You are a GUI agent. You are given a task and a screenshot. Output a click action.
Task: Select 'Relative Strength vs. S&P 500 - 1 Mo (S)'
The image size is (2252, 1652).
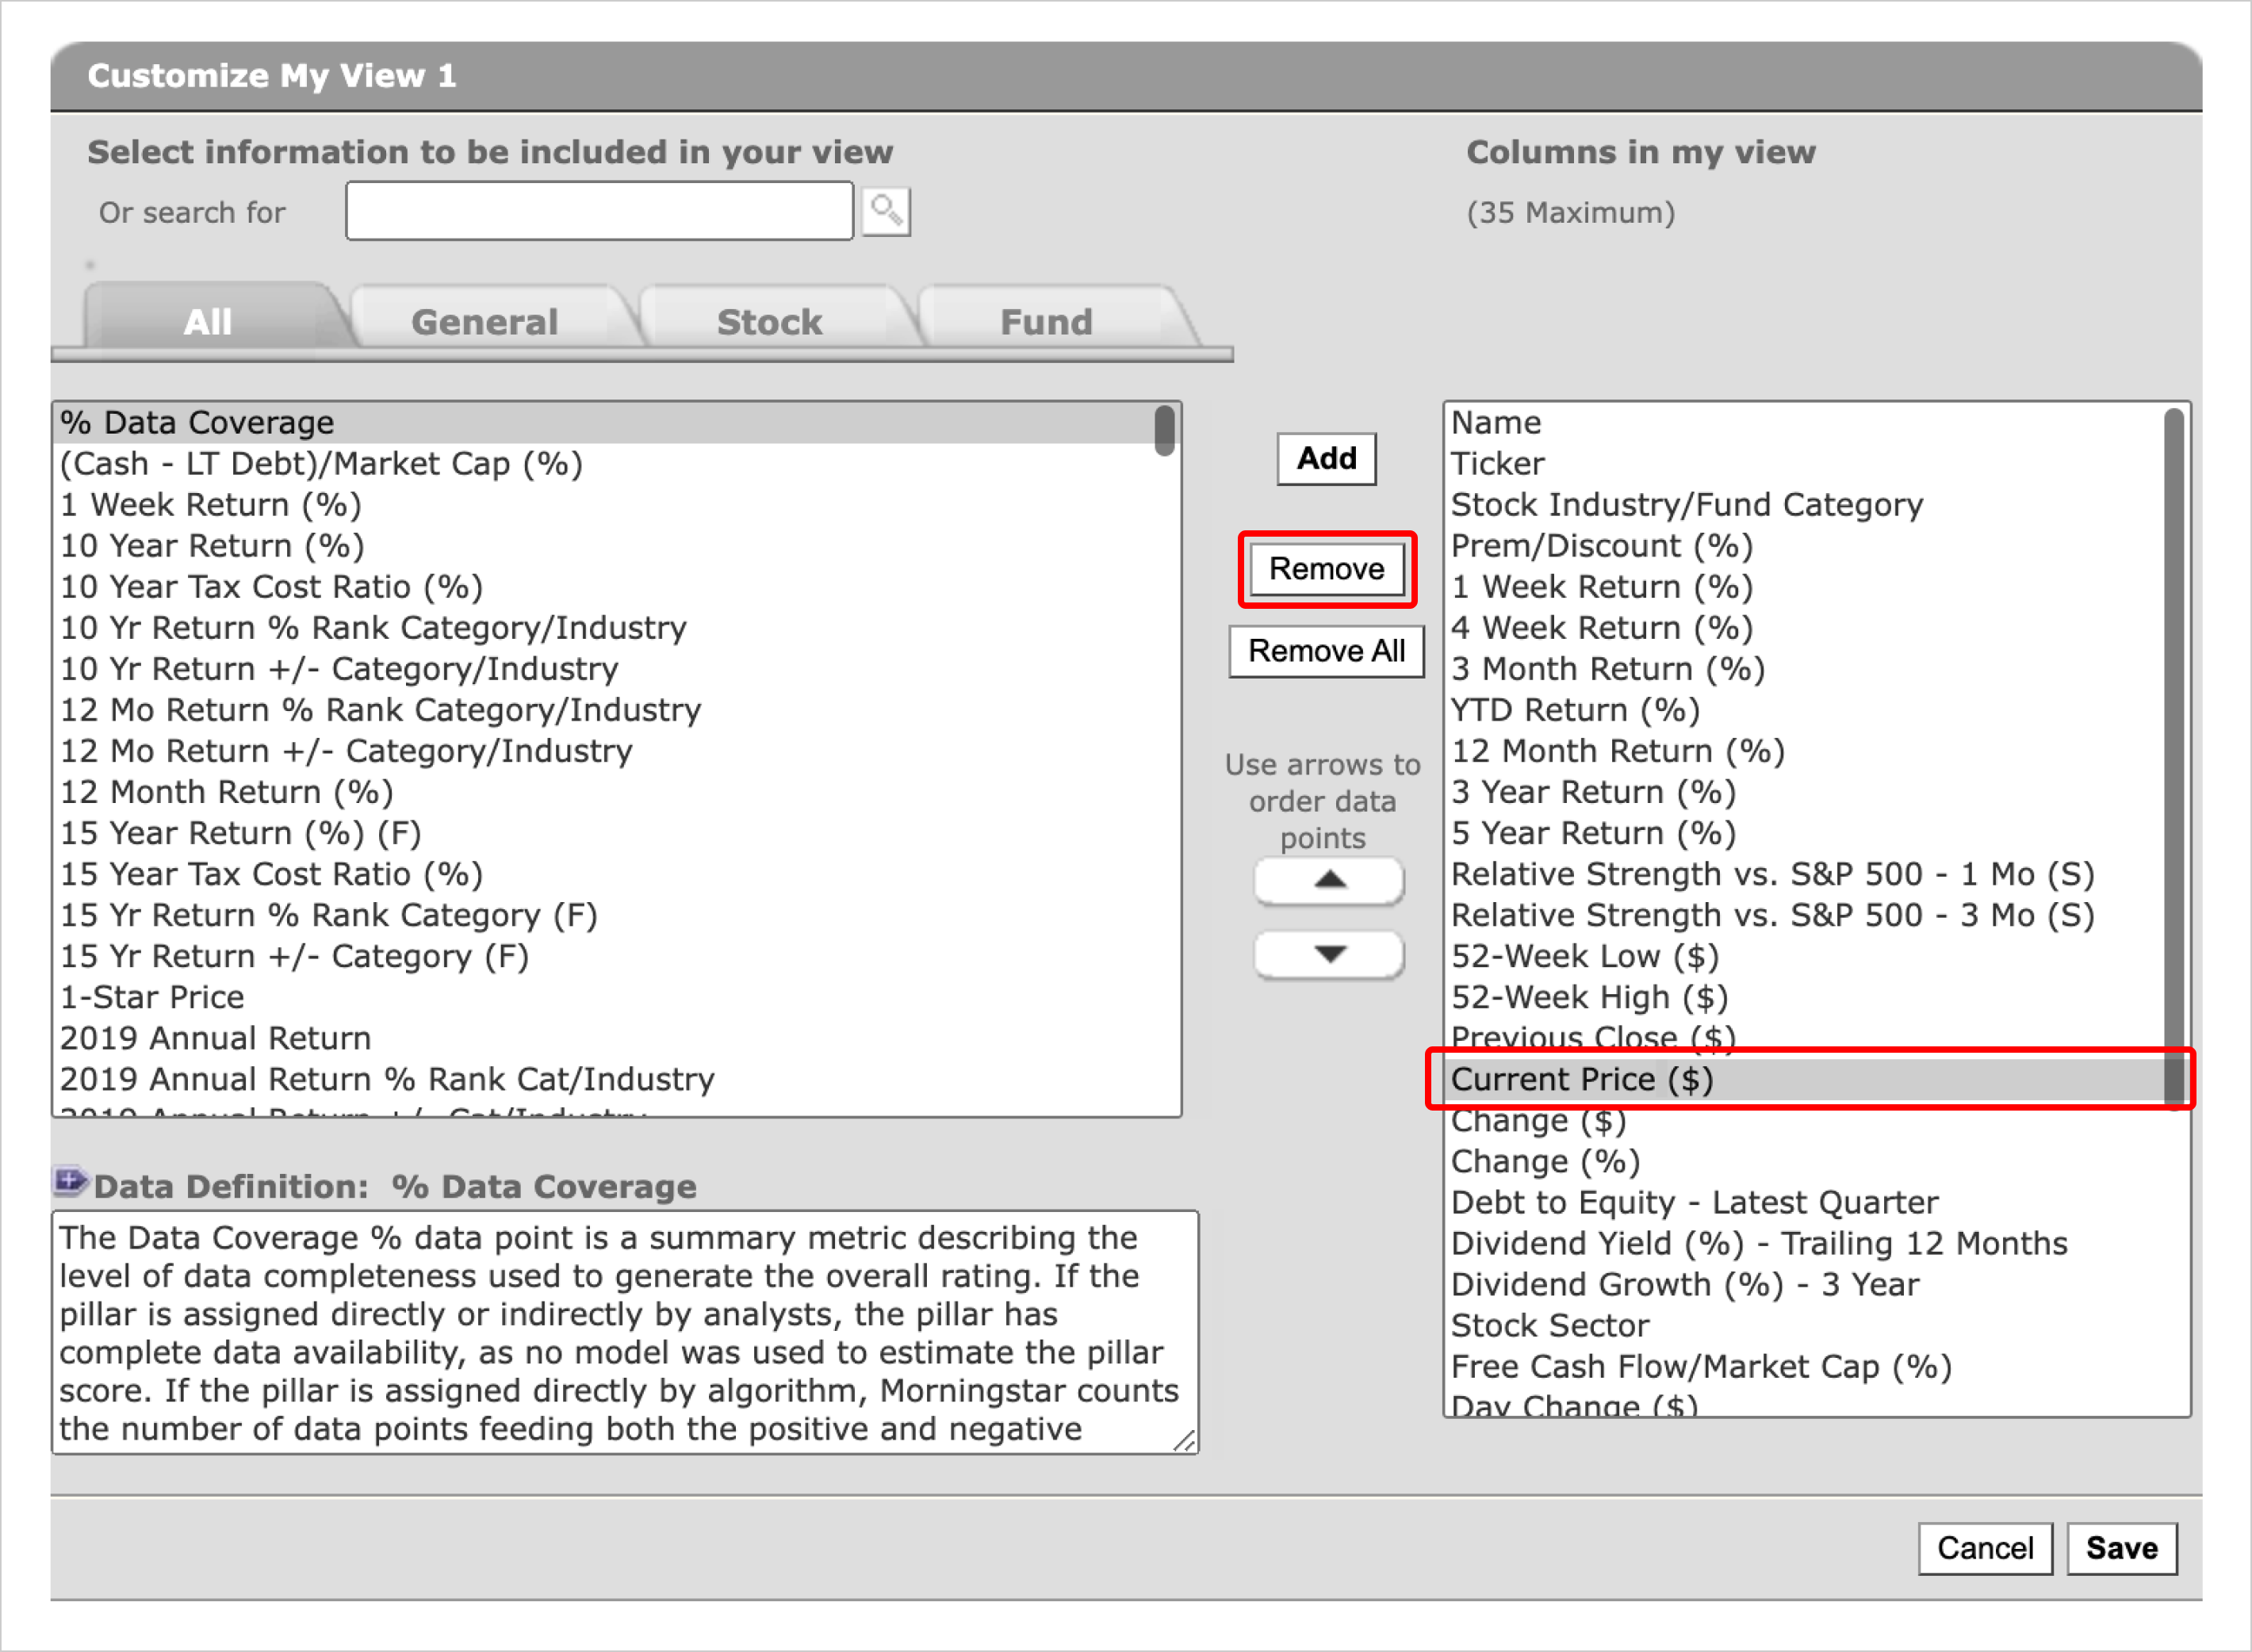point(1805,874)
